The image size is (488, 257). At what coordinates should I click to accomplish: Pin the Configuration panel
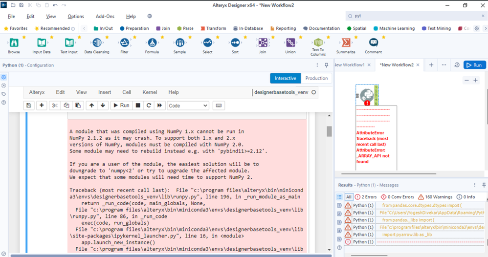326,65
